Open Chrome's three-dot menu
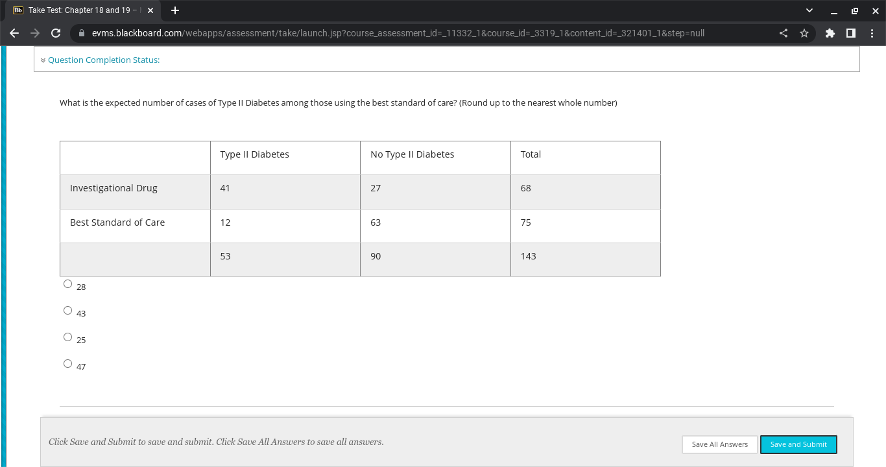886x467 pixels. [872, 33]
